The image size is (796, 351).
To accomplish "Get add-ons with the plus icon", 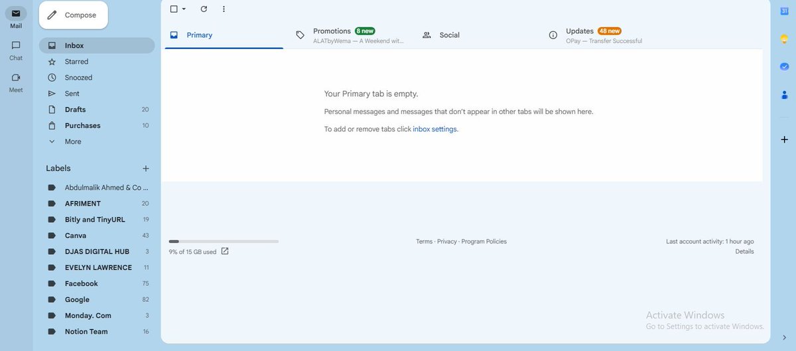I will click(x=784, y=139).
